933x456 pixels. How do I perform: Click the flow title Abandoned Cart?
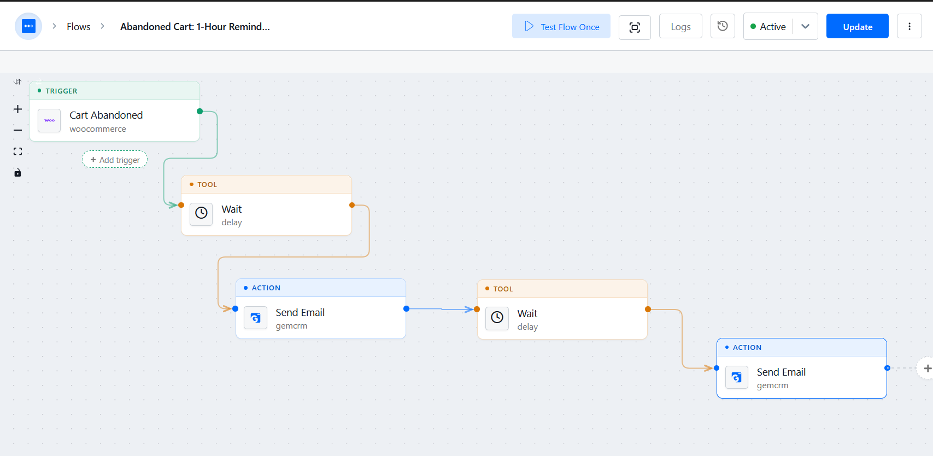[x=195, y=26]
